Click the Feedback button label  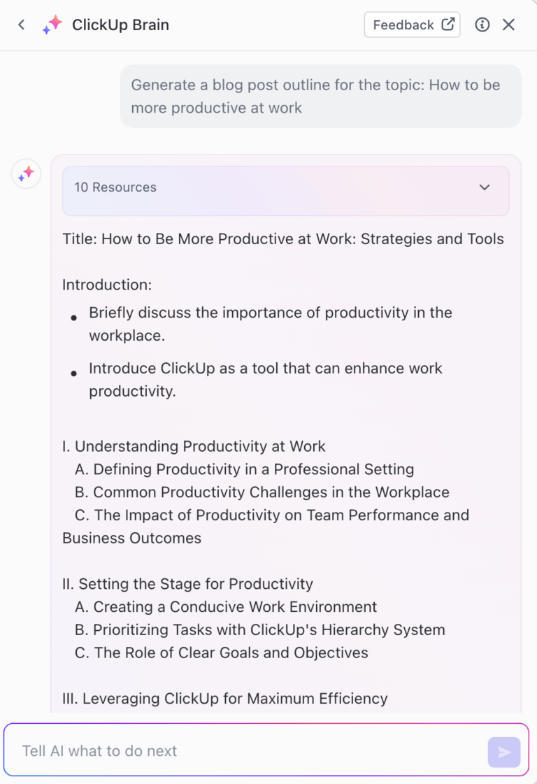[404, 24]
